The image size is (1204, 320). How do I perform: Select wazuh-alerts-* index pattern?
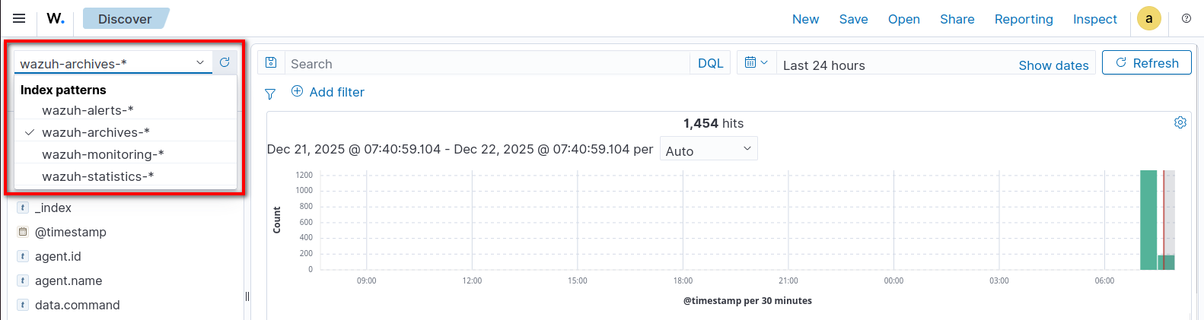(x=88, y=110)
